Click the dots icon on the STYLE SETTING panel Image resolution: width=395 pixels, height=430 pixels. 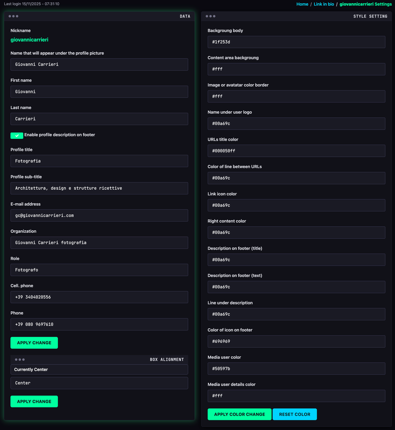tap(211, 17)
